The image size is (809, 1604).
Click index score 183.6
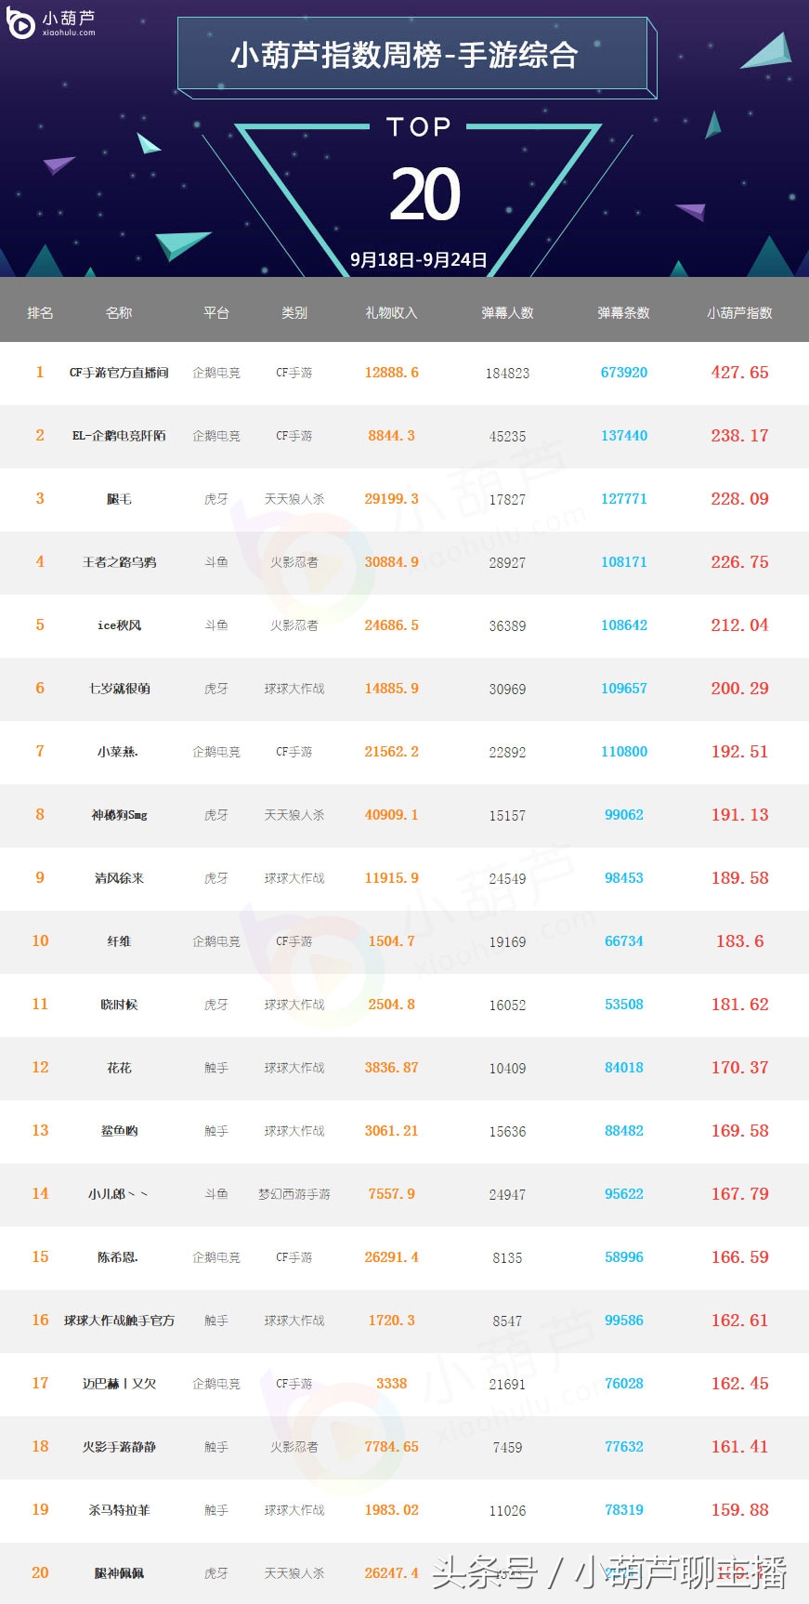click(739, 941)
